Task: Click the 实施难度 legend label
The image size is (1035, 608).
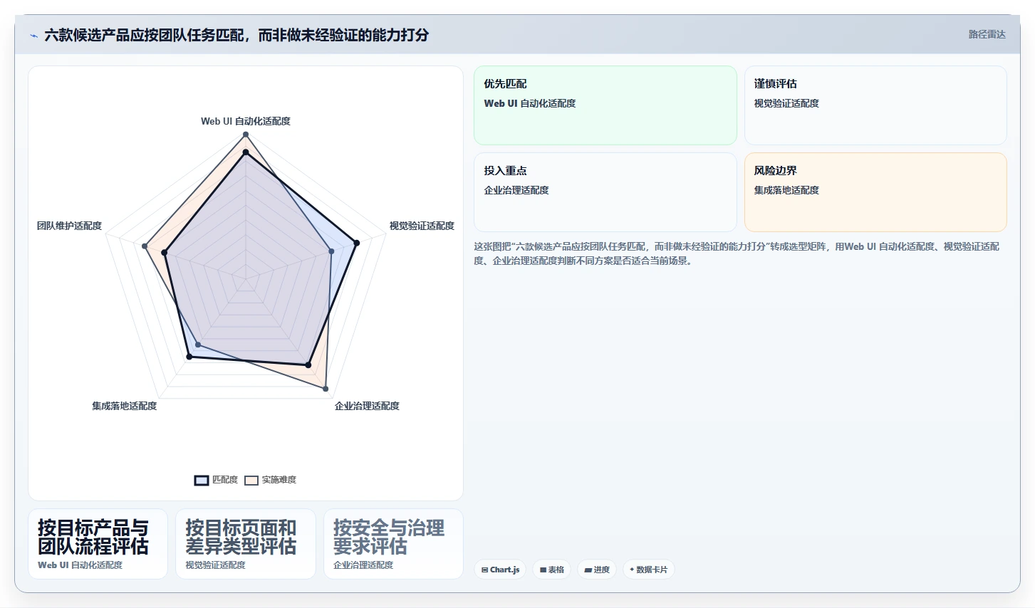Action: pyautogui.click(x=279, y=480)
